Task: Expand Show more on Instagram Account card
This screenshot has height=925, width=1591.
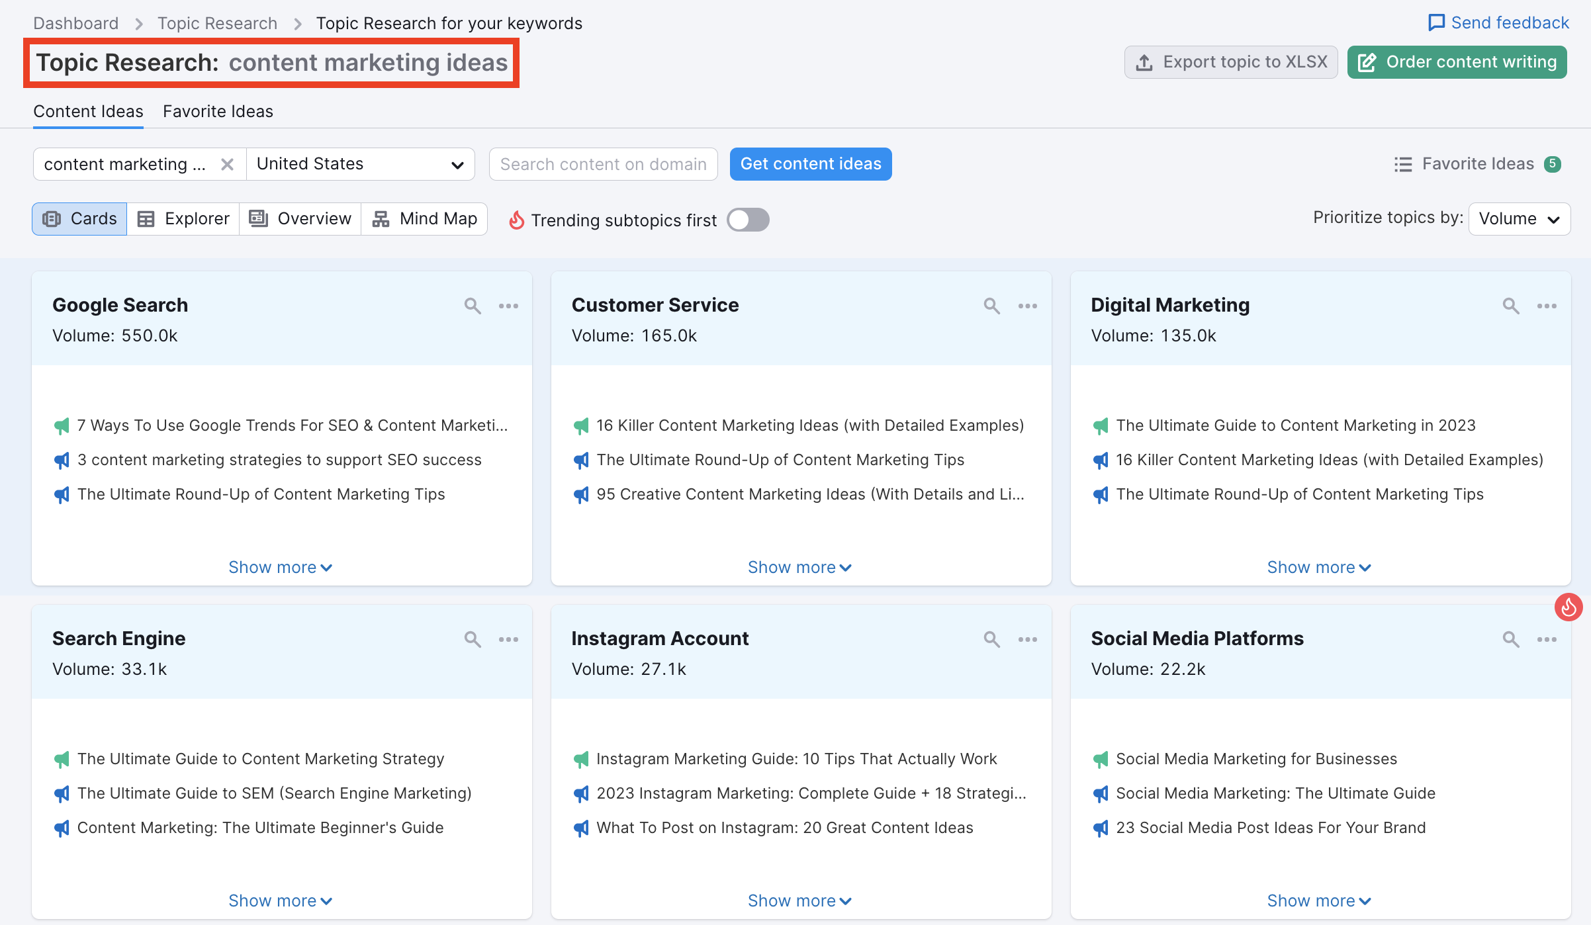Action: click(800, 901)
